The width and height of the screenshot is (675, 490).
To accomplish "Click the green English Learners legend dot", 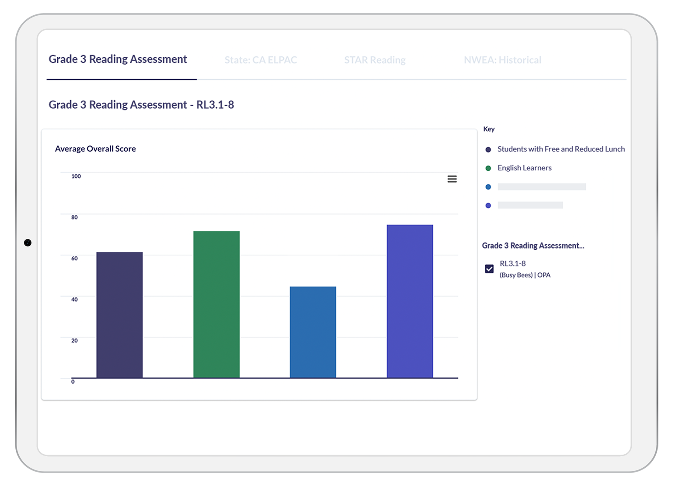I will [488, 168].
